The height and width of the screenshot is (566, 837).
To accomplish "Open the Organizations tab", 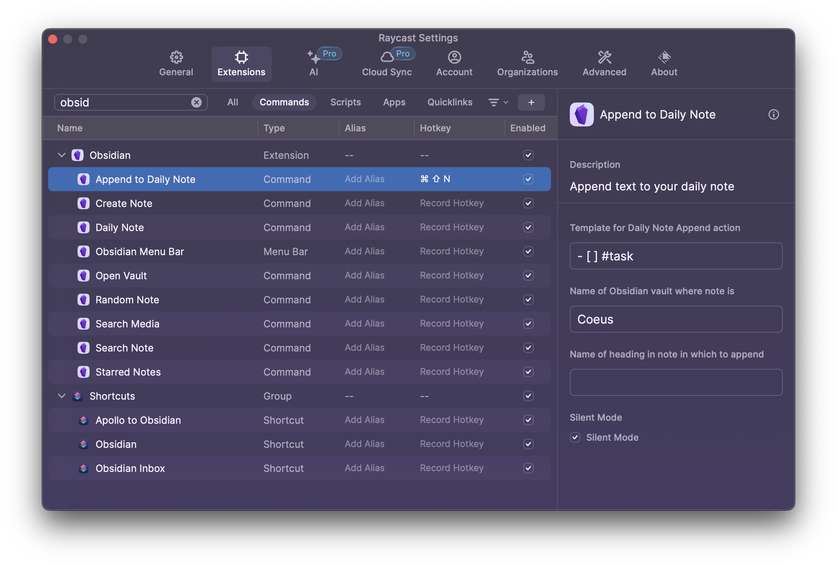I will click(527, 64).
